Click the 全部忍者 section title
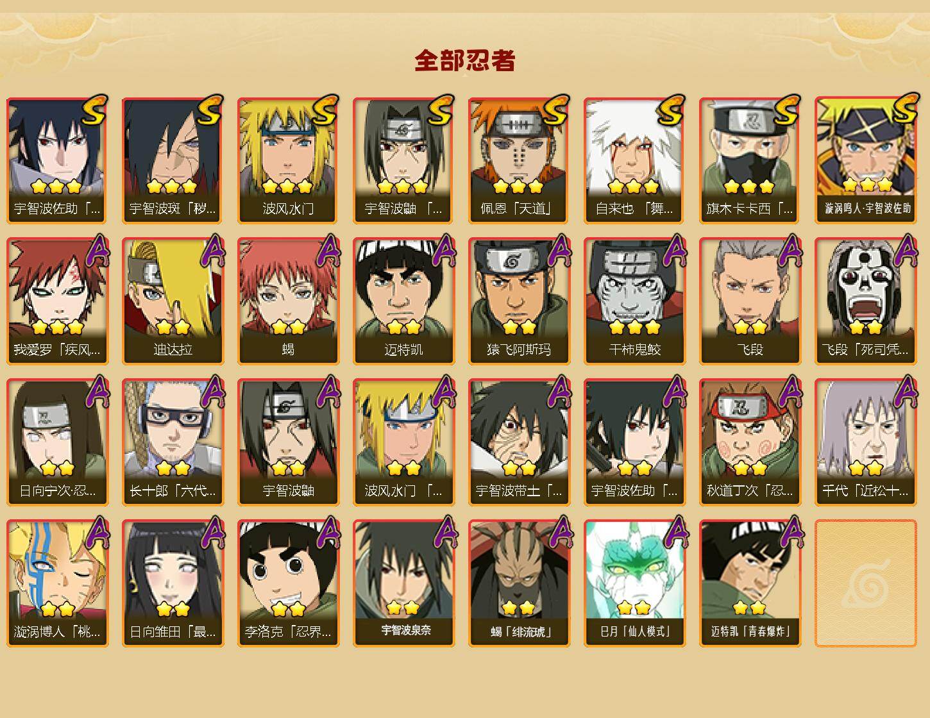 465,60
